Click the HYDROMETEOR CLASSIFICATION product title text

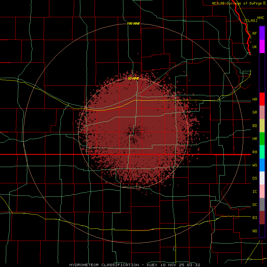[104, 265]
